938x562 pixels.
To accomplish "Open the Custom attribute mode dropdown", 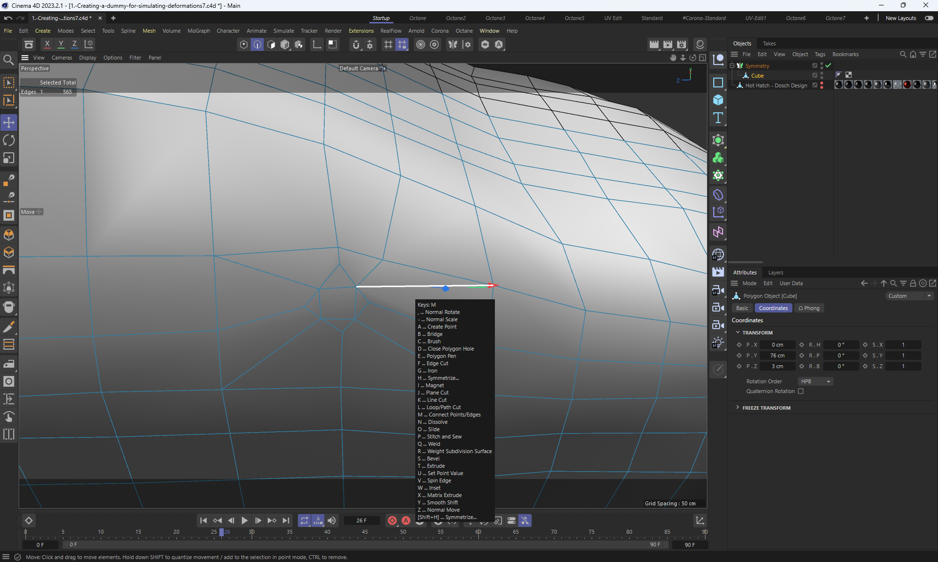I will 909,296.
